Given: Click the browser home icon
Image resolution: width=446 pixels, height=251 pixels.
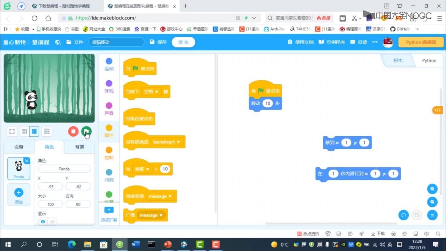Looking at the screenshot, I should coord(48,18).
